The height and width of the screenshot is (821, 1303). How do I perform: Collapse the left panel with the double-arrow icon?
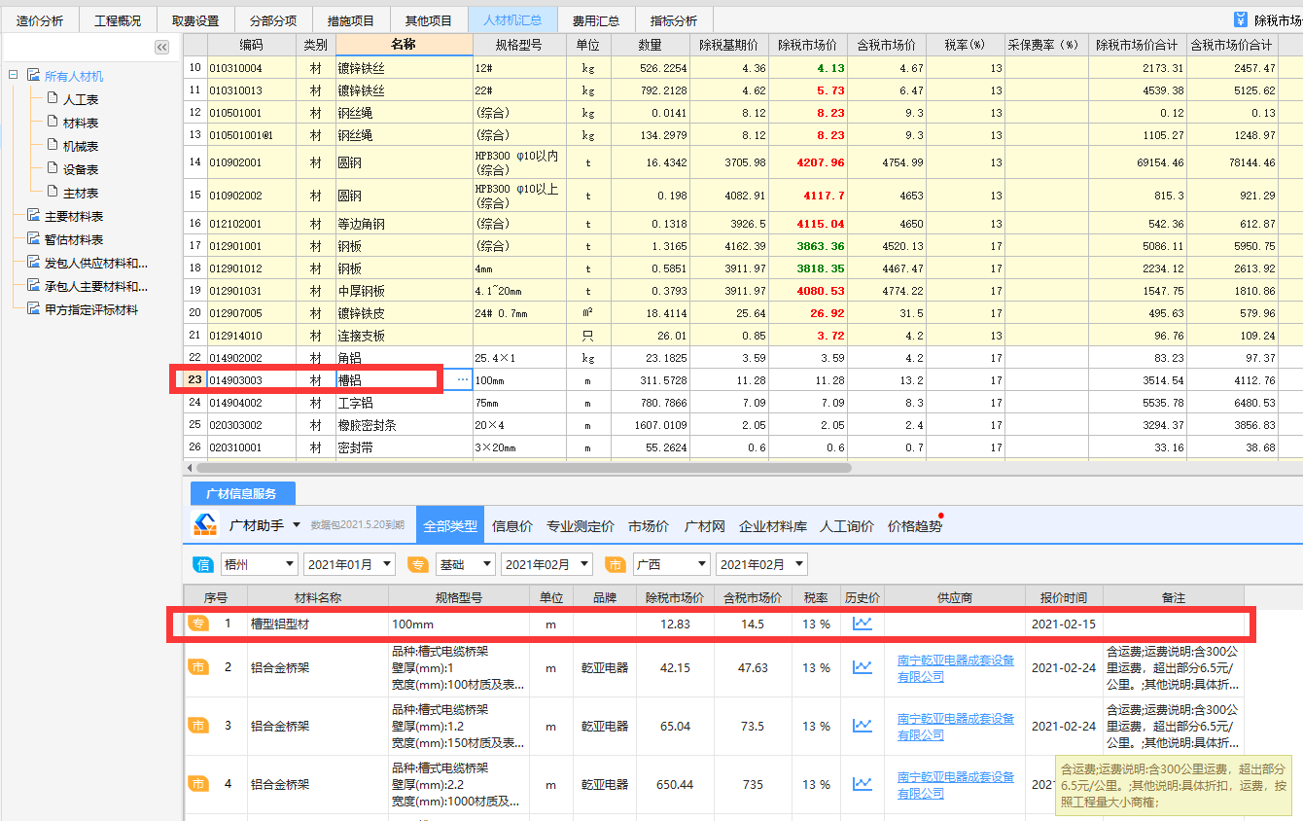[162, 47]
